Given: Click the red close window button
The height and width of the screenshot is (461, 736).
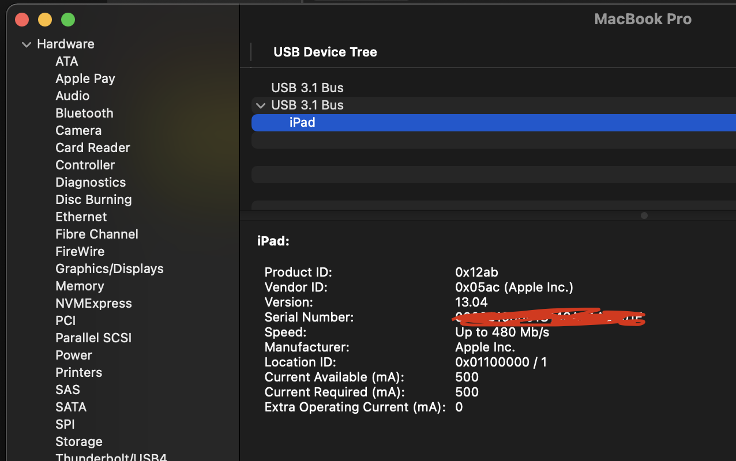Looking at the screenshot, I should pos(22,20).
